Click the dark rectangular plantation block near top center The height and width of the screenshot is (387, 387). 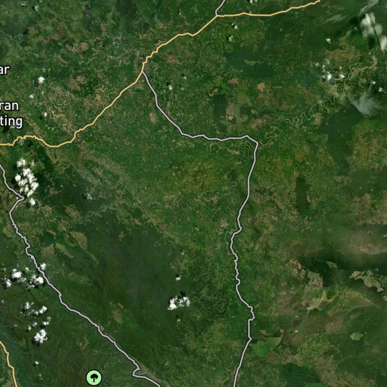220,108
